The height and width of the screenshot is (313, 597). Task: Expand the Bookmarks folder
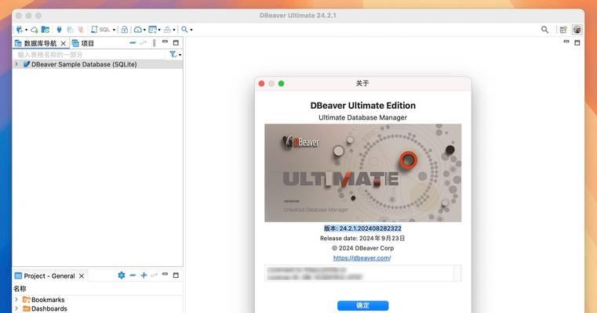point(16,300)
